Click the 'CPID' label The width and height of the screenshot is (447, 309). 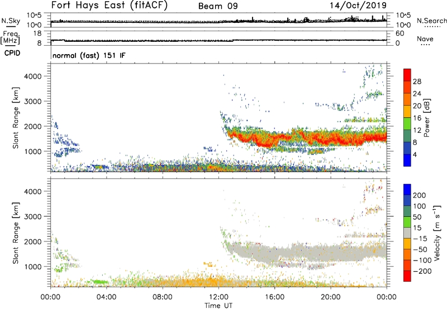[12, 53]
